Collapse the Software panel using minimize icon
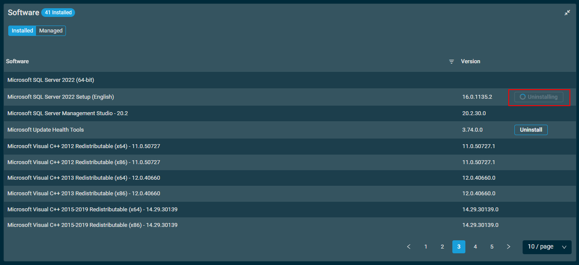579x265 pixels. (x=567, y=13)
